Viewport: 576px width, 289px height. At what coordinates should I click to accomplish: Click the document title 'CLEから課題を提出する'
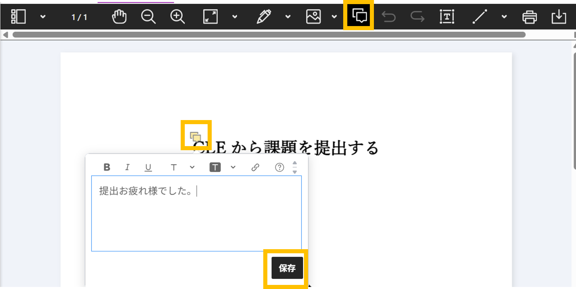click(x=286, y=148)
